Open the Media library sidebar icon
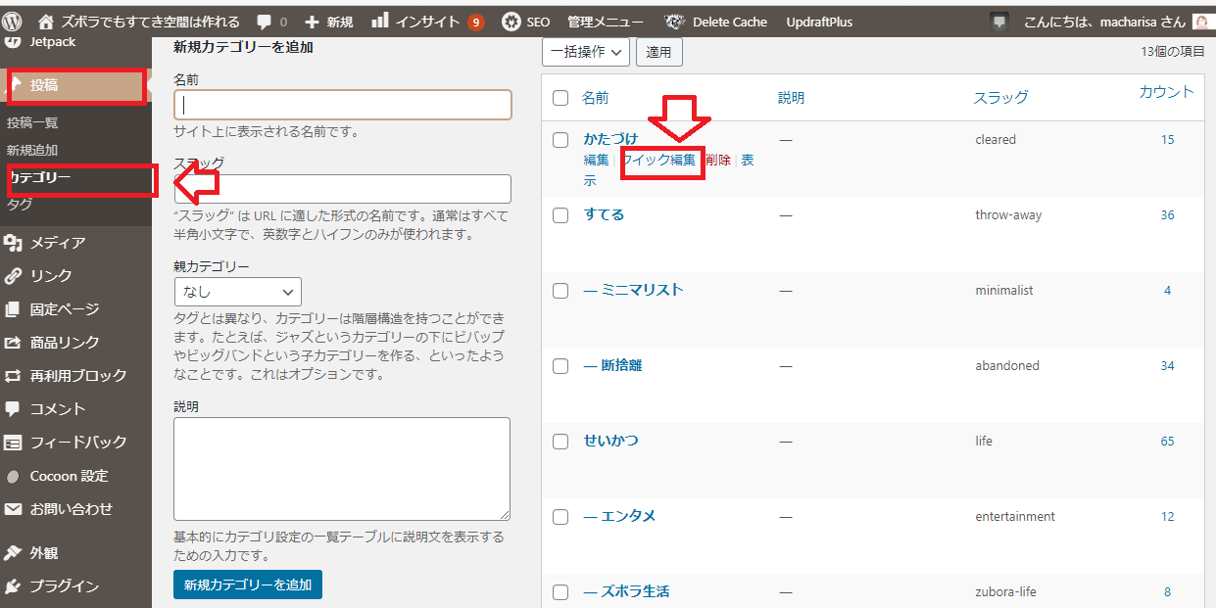The image size is (1216, 608). (14, 243)
